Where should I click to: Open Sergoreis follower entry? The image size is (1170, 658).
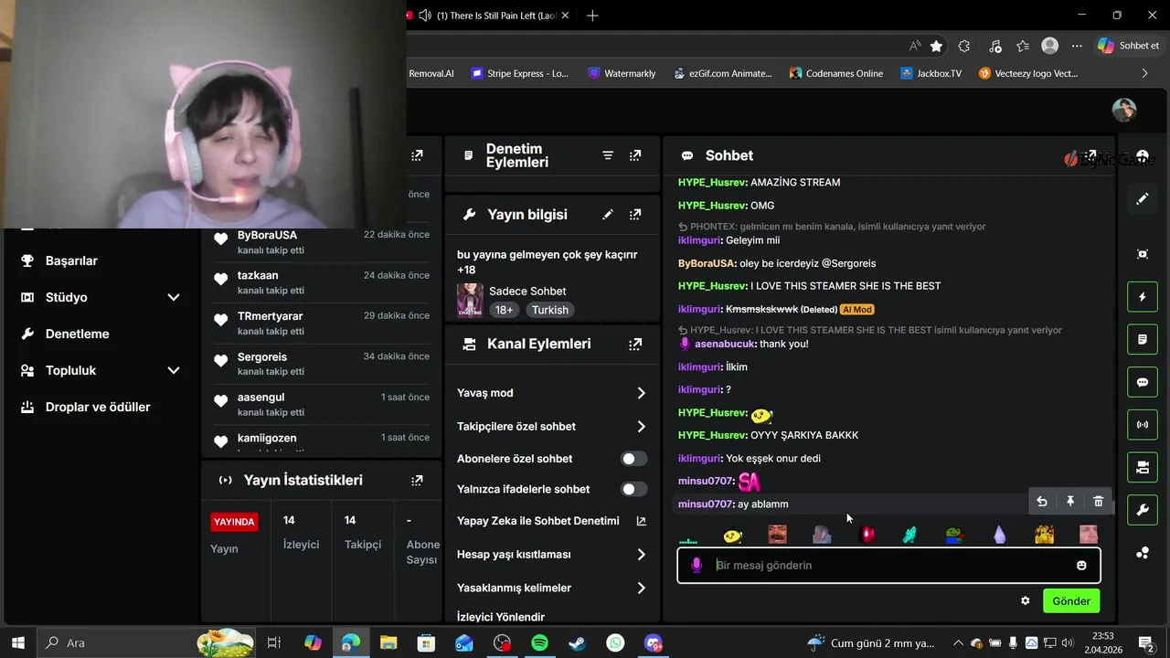320,364
